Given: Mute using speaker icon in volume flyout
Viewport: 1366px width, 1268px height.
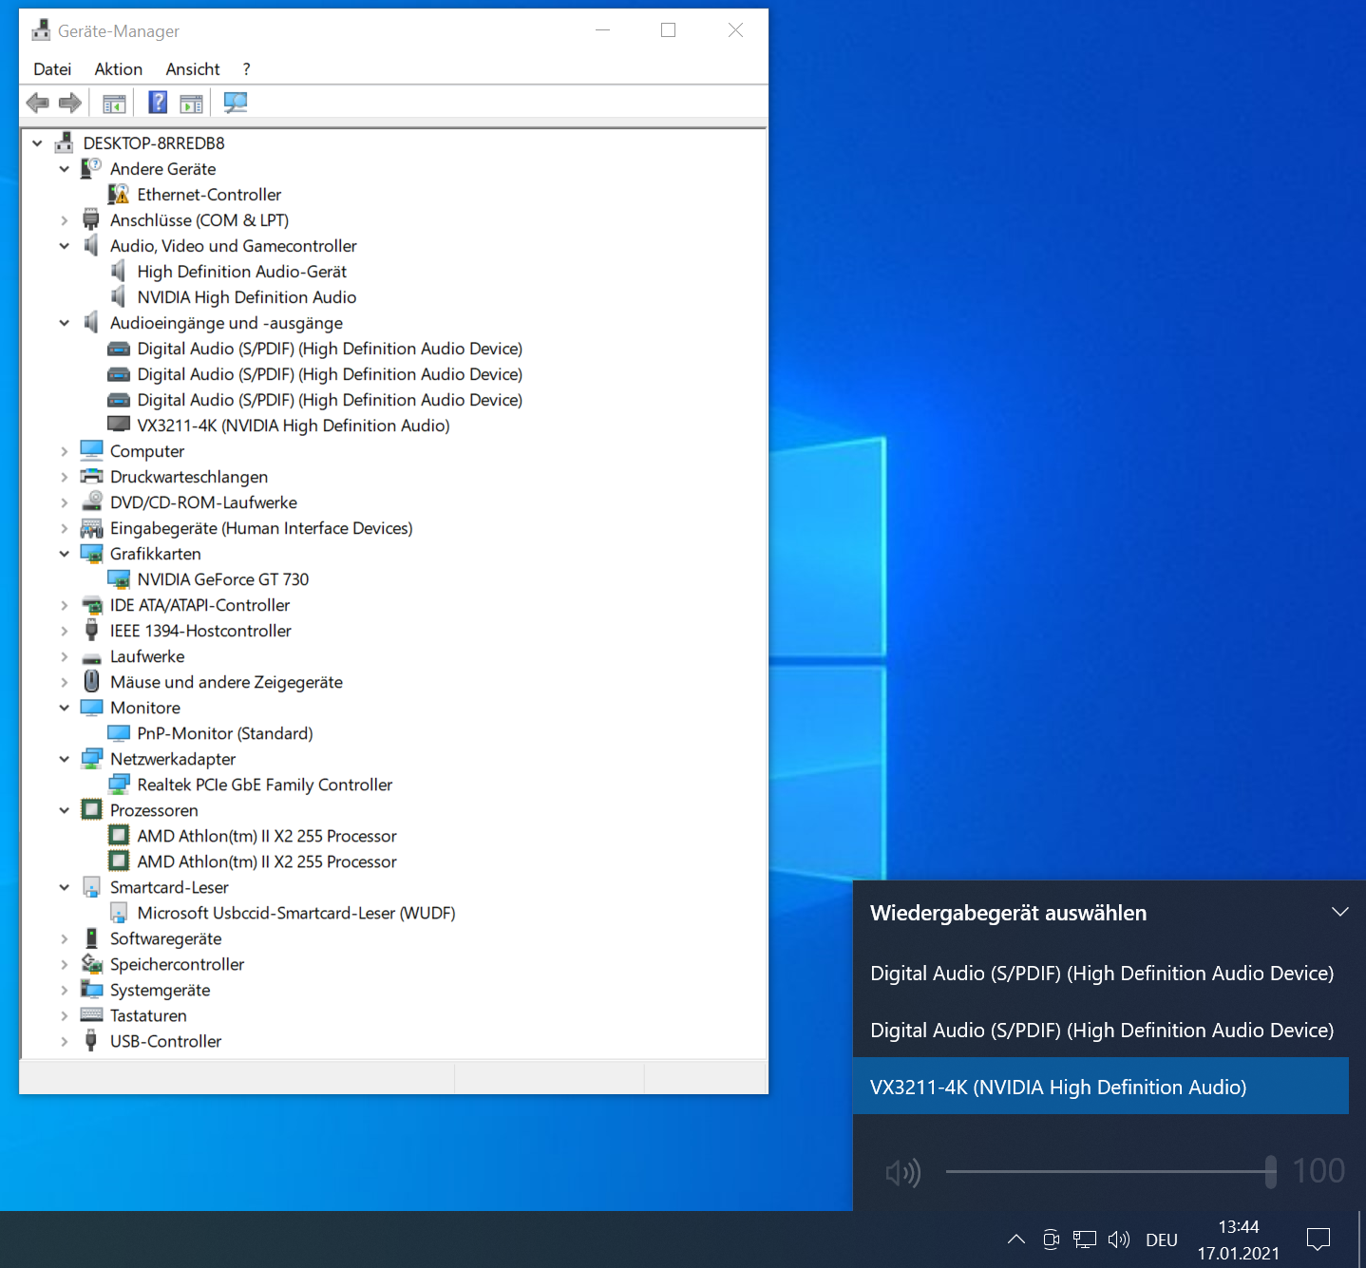Looking at the screenshot, I should tap(902, 1173).
